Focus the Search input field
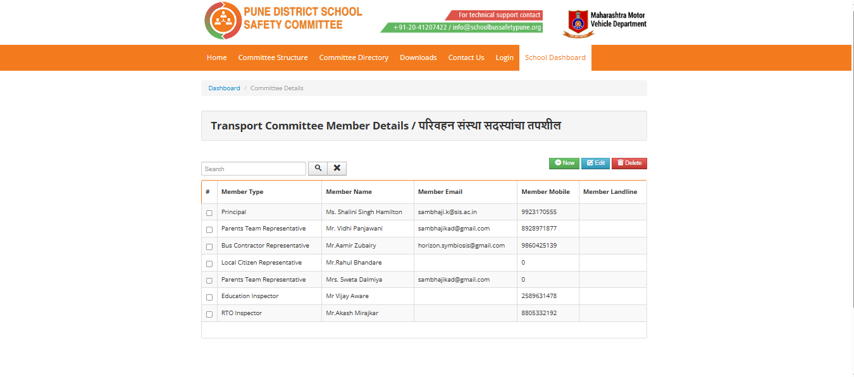Image resolution: width=854 pixels, height=377 pixels. point(254,169)
